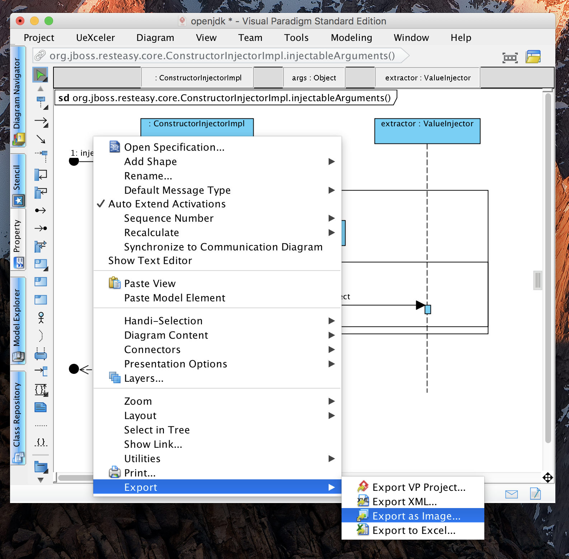This screenshot has height=559, width=569.
Task: Select the green arrow Point Eraser selector tool
Action: click(41, 74)
